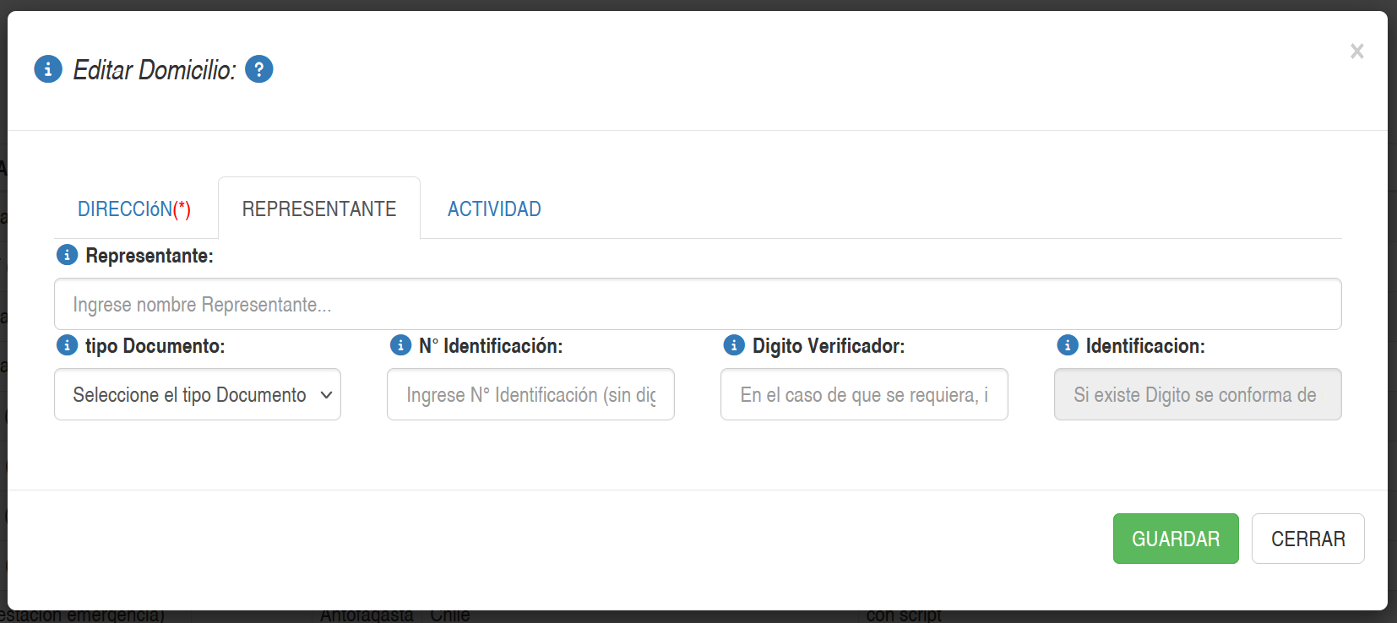Click the N° Identificación input field

point(530,394)
